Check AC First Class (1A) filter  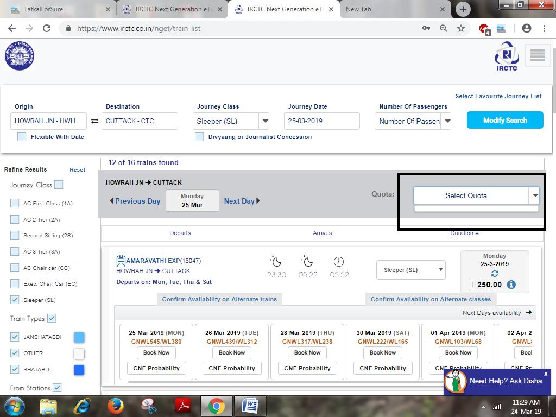pos(15,203)
